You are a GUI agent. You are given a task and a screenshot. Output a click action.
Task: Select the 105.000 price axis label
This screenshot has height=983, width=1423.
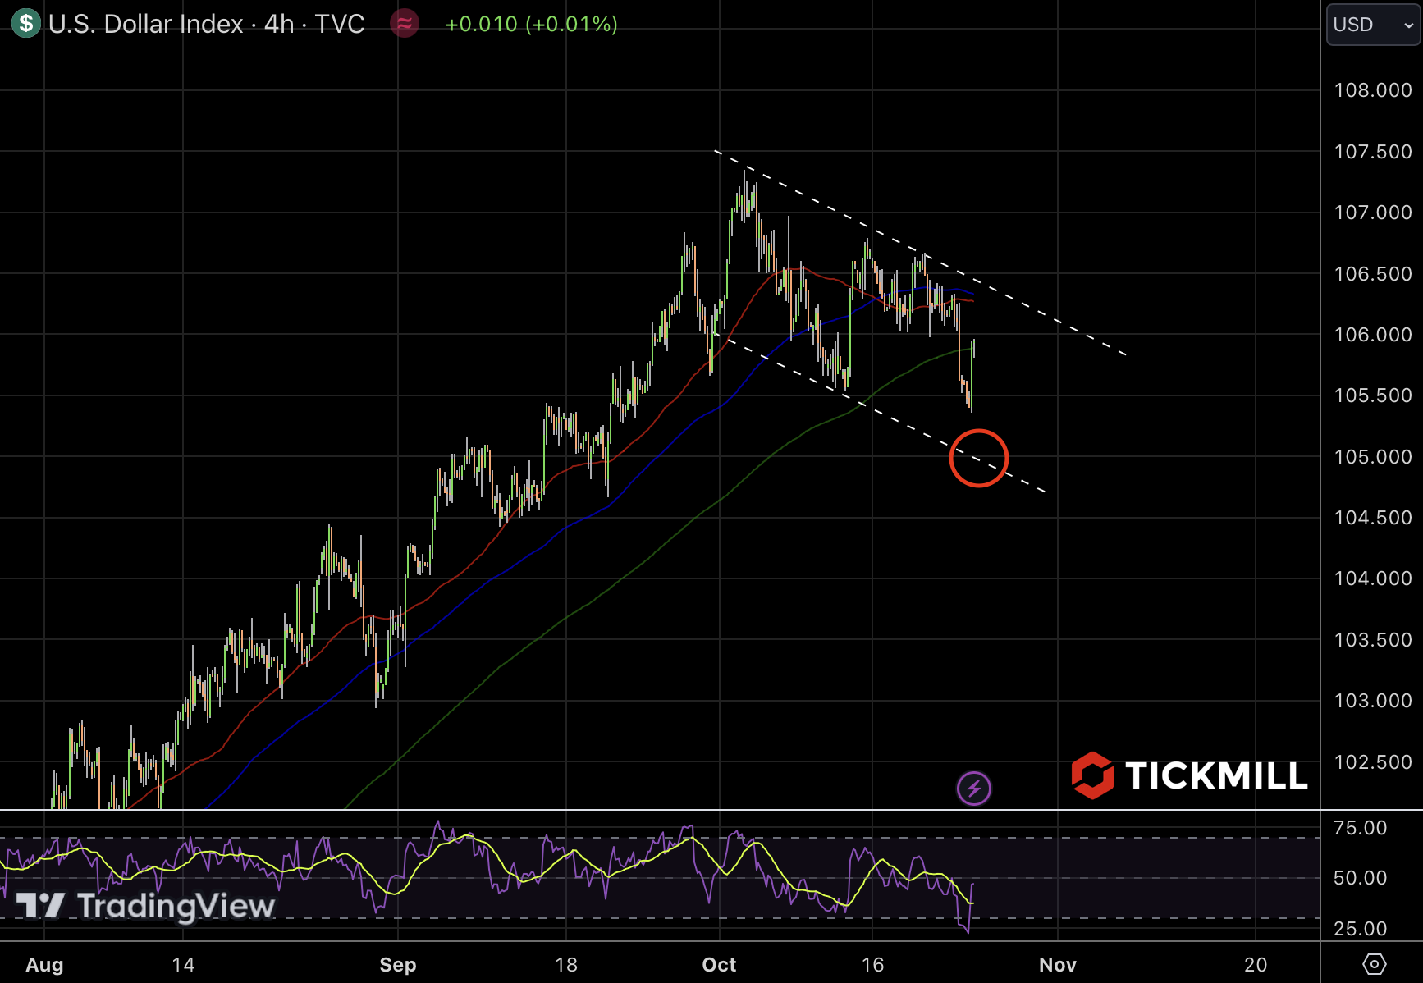point(1373,457)
